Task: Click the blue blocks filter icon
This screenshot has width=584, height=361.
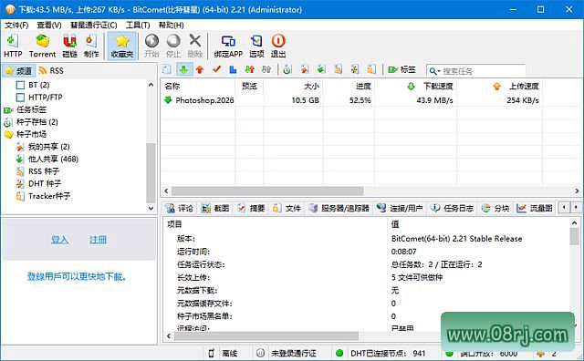Action: click(234, 69)
